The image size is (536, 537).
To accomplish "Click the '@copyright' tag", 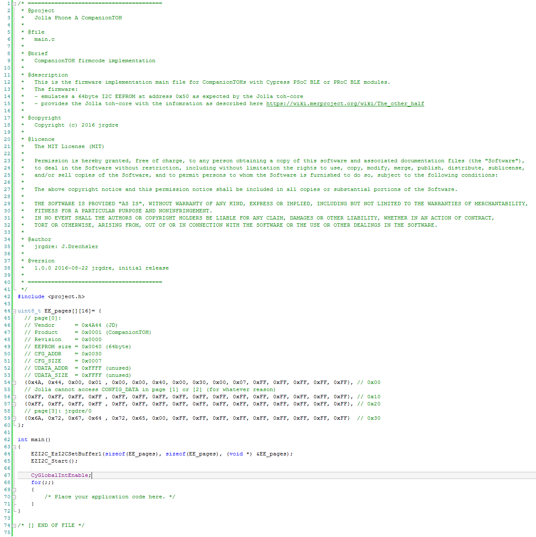I will tap(45, 118).
